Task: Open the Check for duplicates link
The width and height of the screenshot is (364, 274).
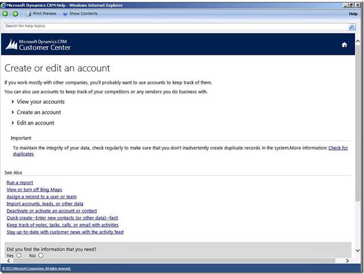Action: 338,148
